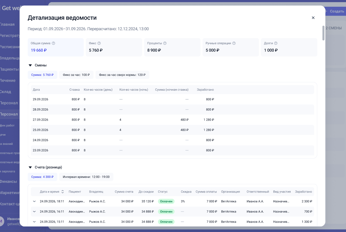Click help icon beside Ручные операции

click(x=234, y=43)
